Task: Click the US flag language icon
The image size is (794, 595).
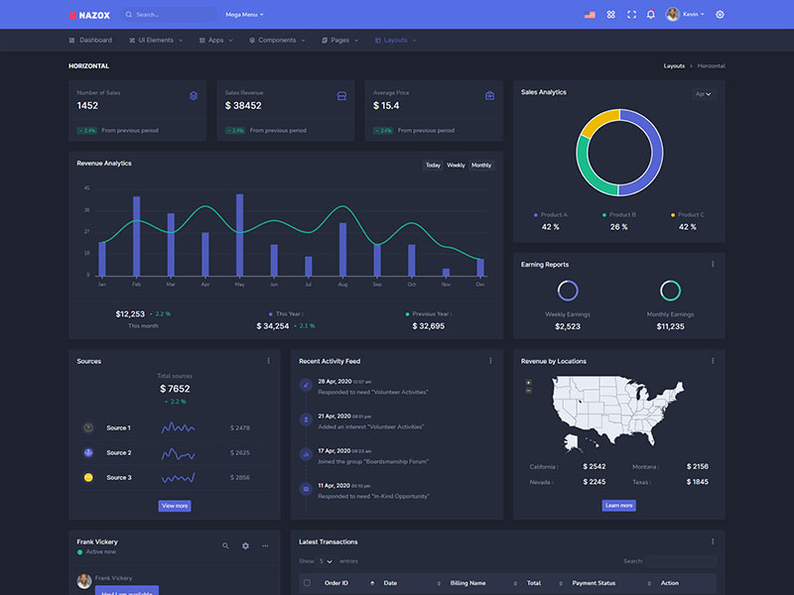Action: 590,15
